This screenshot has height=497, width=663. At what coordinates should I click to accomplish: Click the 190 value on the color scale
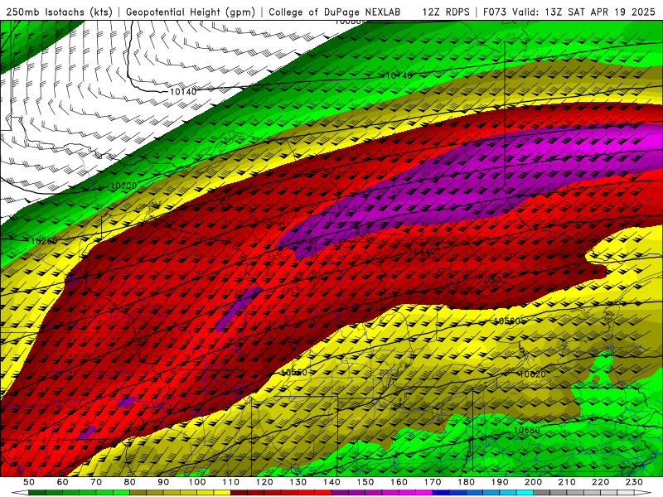click(x=500, y=482)
